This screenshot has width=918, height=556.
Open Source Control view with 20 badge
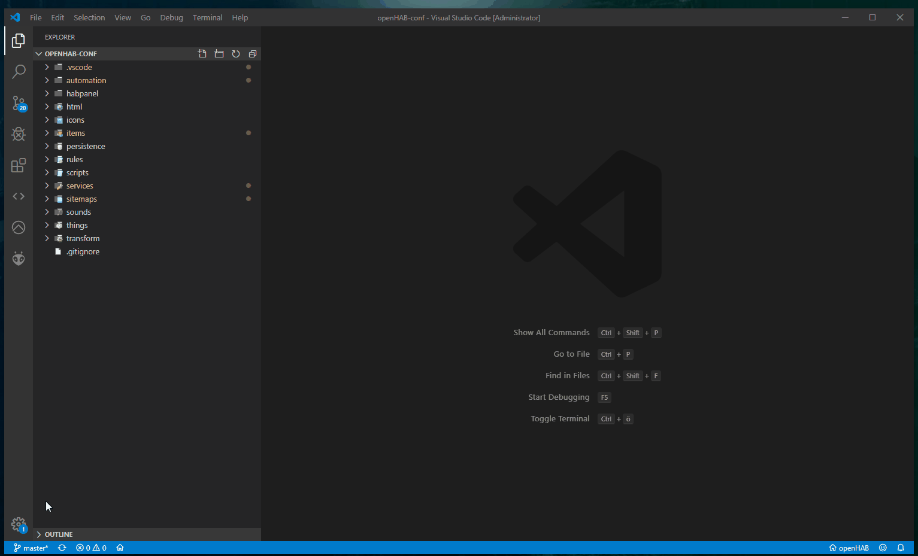[19, 104]
